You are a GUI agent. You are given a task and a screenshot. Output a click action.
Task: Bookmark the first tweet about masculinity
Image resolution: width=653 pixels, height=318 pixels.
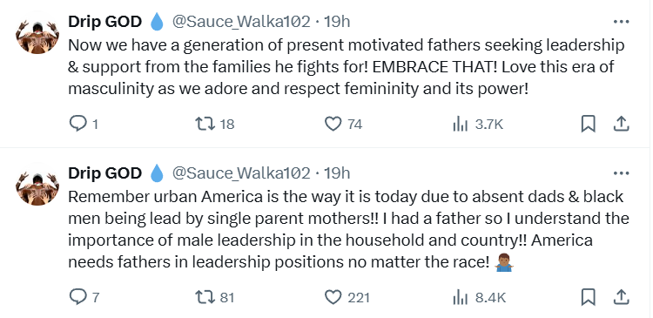pos(588,124)
